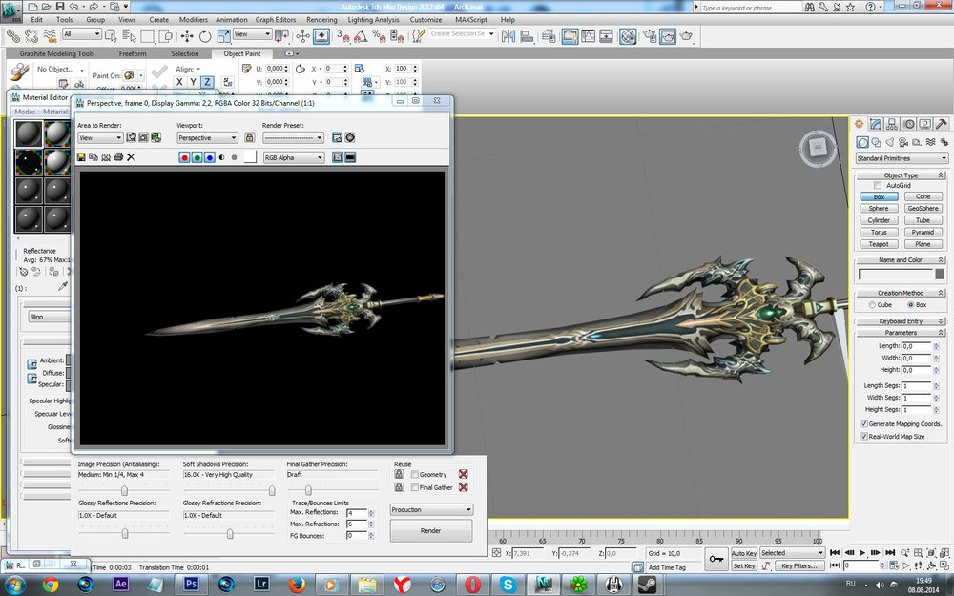The width and height of the screenshot is (954, 596).
Task: Open the Rendering menu
Action: click(321, 19)
